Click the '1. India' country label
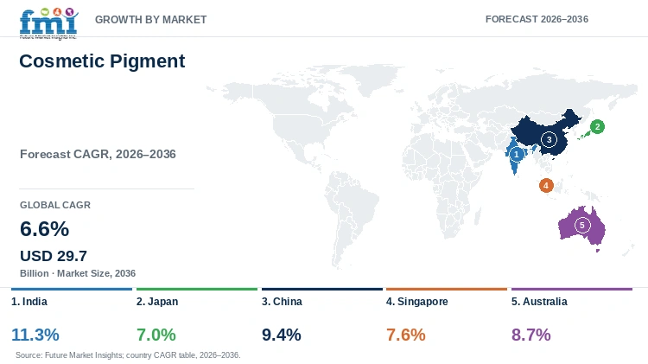This screenshot has height=364, width=648. click(x=29, y=302)
